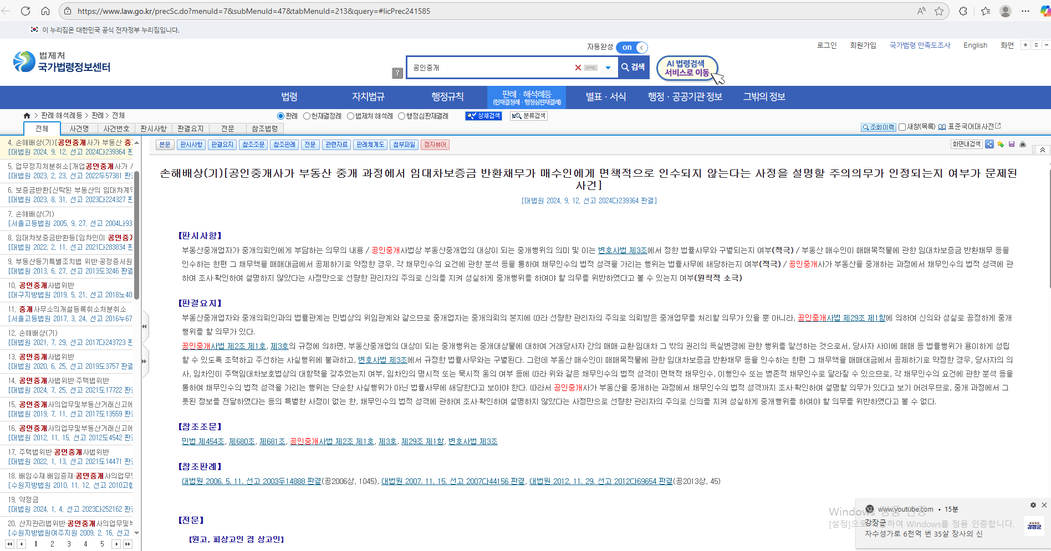
Task: Turn off the 자동완성 toggle
Action: (x=631, y=48)
